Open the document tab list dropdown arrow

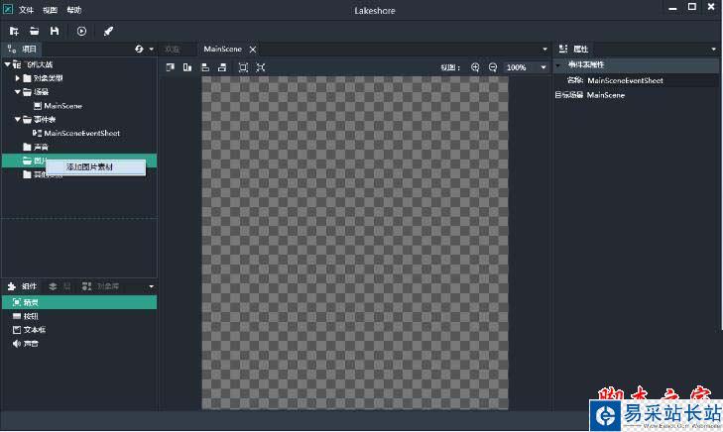[x=544, y=49]
